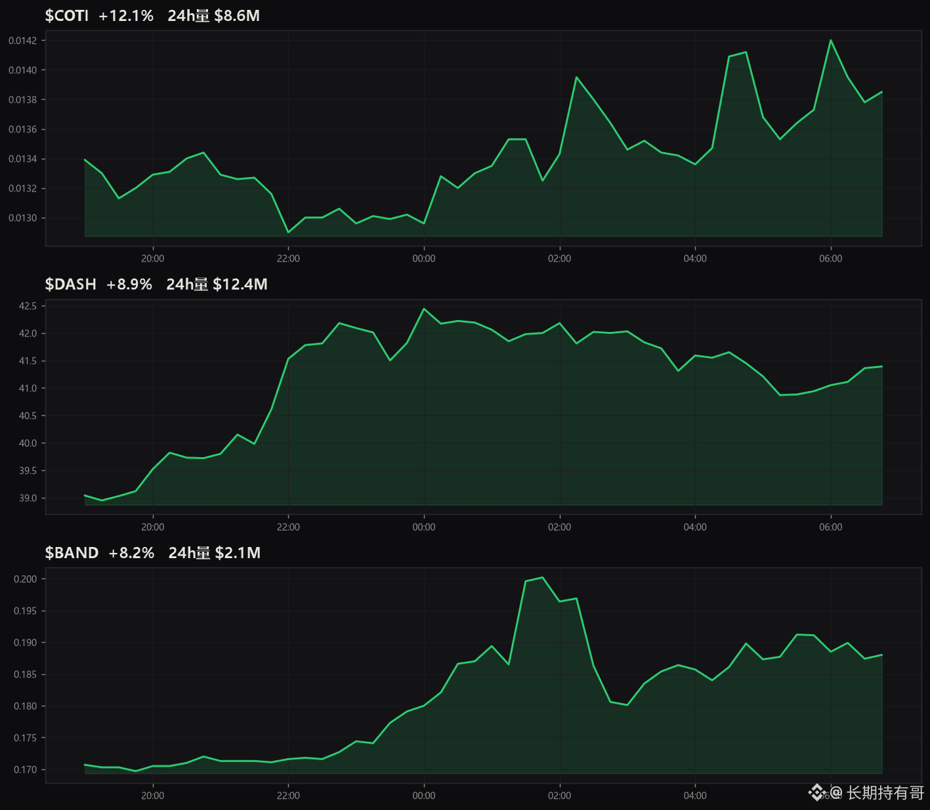Pick the 41.5 price label

28,361
